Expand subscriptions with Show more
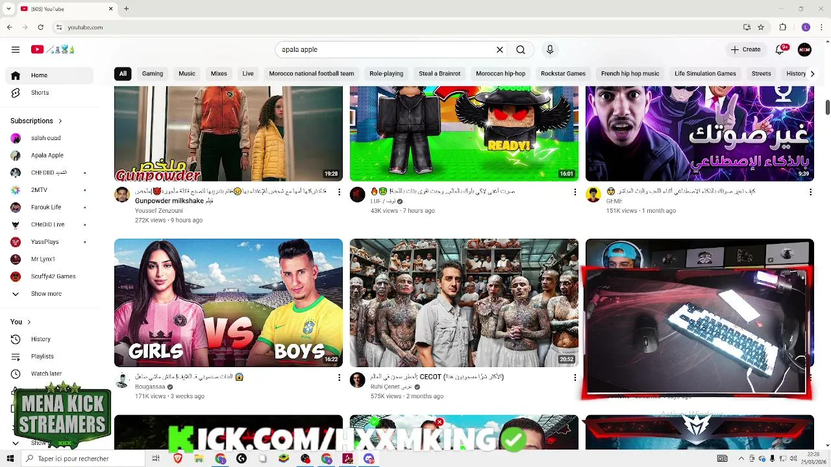Screen dimensions: 831x467 click(49, 294)
